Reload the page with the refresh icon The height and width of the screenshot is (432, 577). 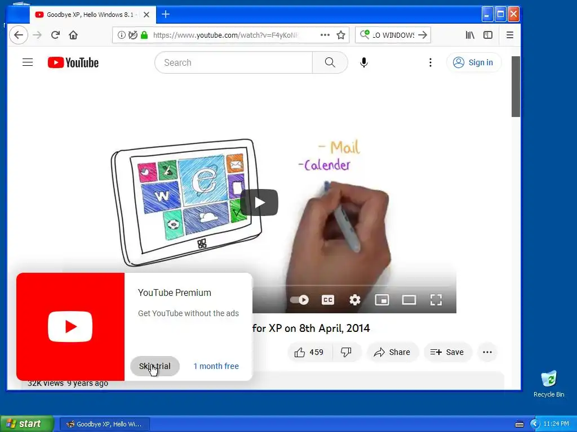[55, 35]
